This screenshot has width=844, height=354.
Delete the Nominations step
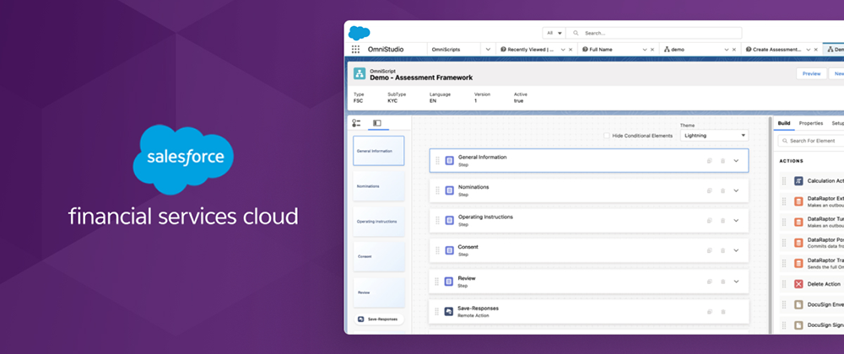click(723, 190)
